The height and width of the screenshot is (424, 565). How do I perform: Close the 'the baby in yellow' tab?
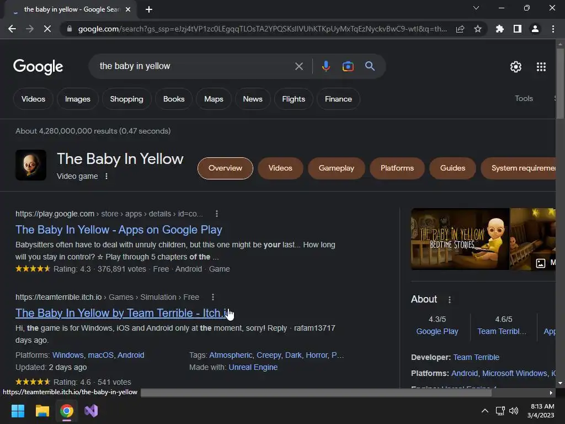[x=128, y=9]
